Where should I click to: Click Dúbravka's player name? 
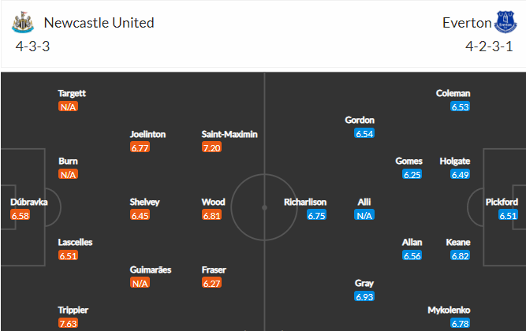tap(29, 202)
